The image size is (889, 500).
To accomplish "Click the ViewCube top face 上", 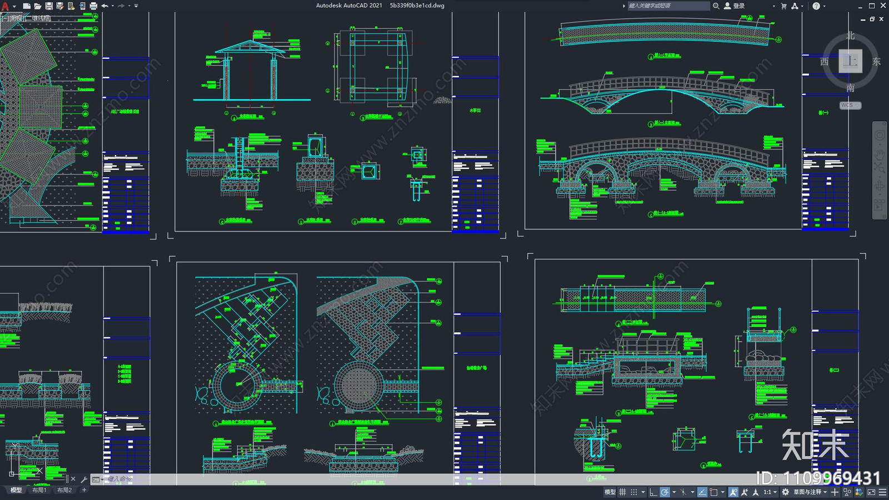I will [850, 61].
